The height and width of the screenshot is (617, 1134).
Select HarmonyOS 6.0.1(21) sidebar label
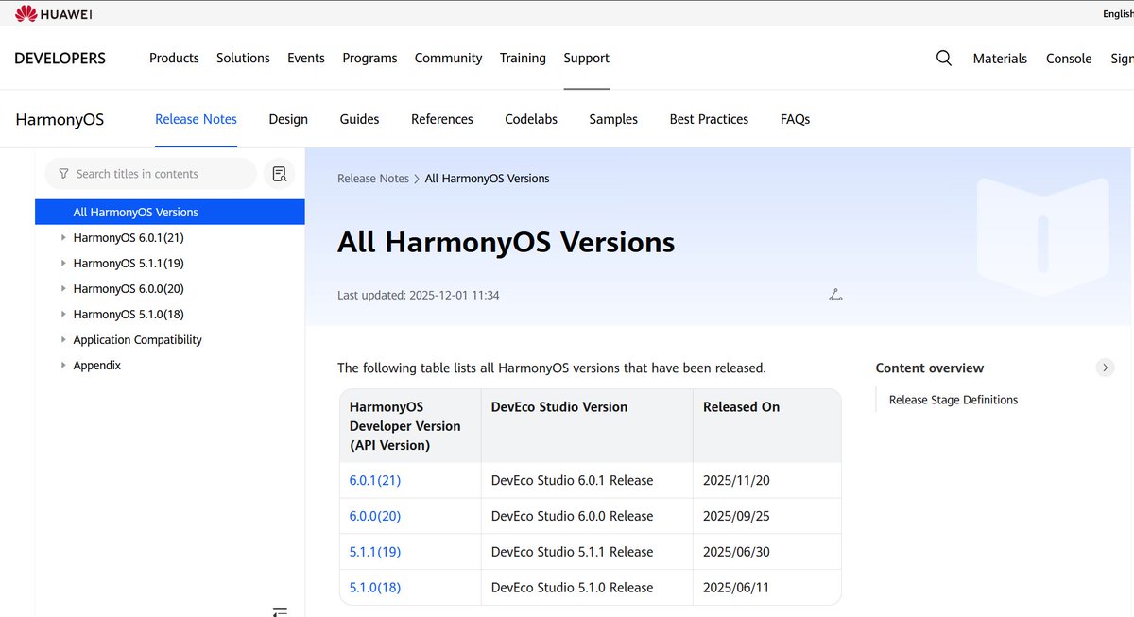(x=129, y=237)
